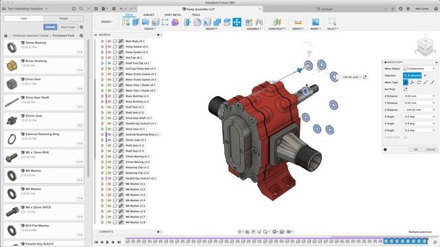Check the Driven Gear component checkbox
The width and height of the screenshot is (440, 247).
(115, 140)
